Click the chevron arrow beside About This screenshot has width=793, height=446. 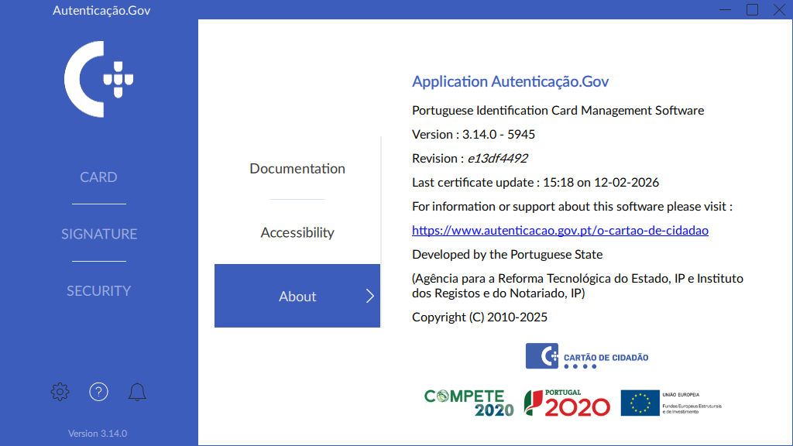(369, 297)
